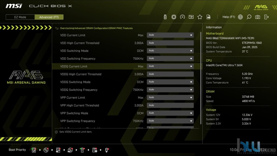277x156 pixels.
Task: Open the VDD Switching Mode dropdown
Action: pyautogui.click(x=170, y=51)
